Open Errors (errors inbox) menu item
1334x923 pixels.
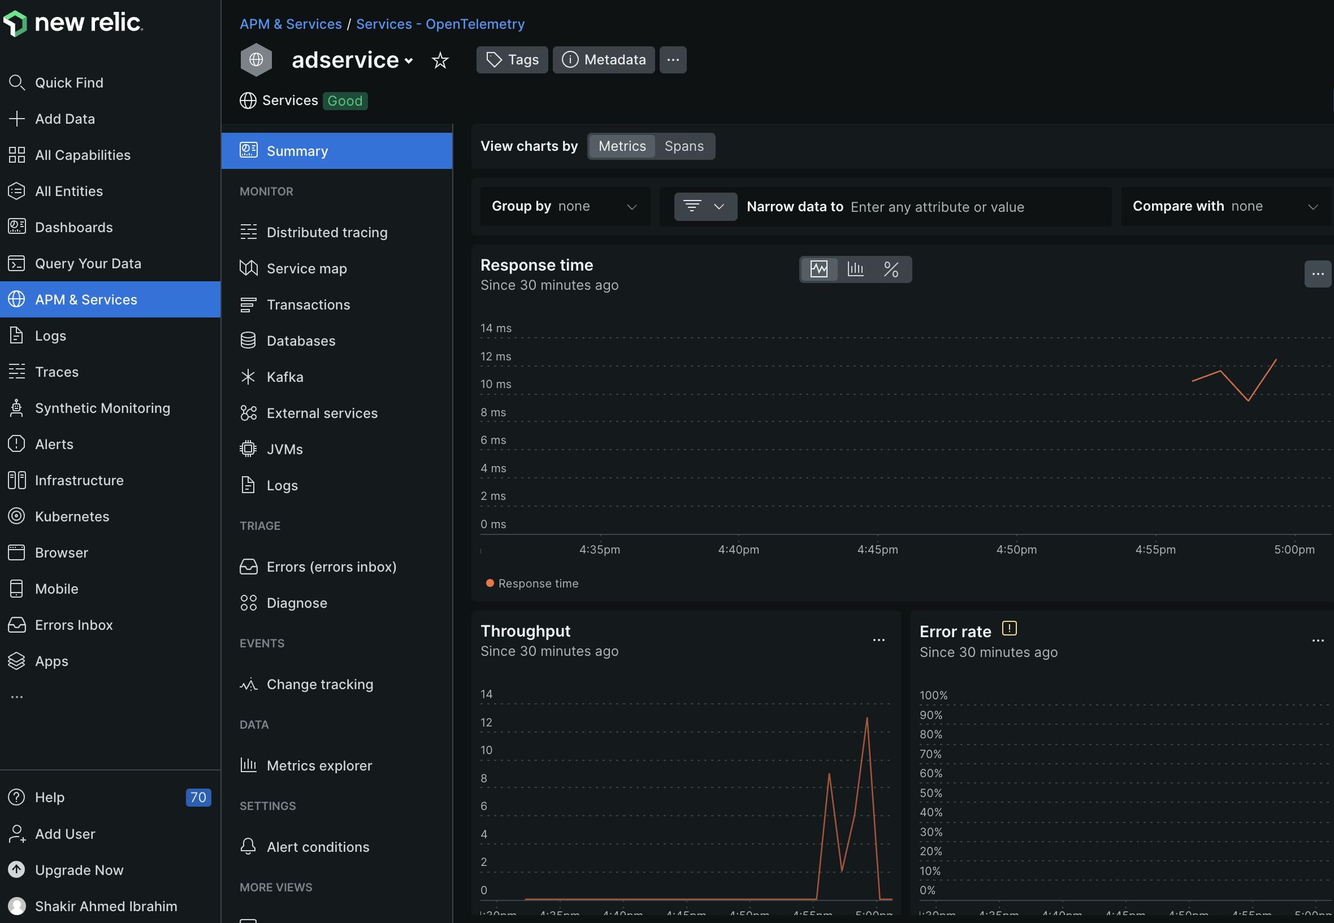337,567
